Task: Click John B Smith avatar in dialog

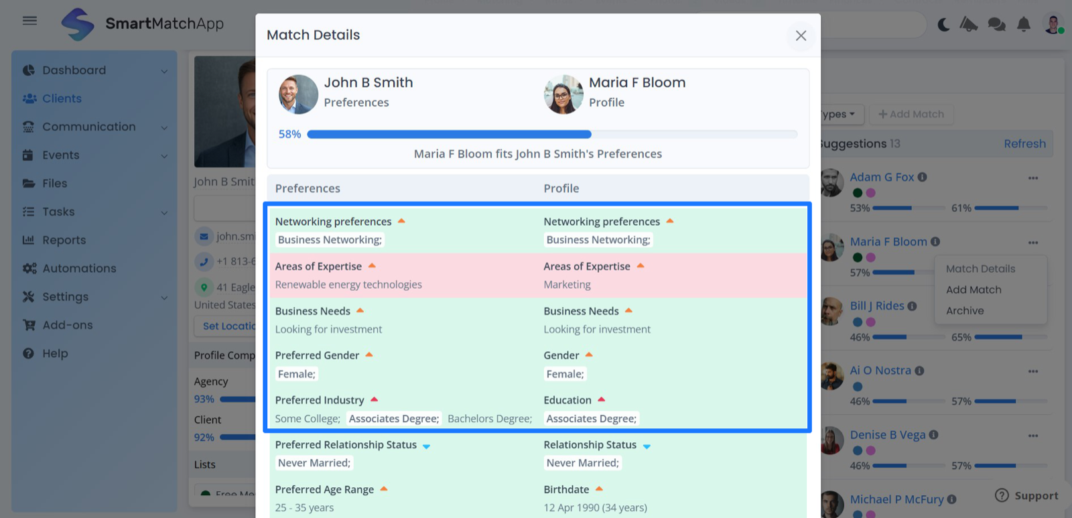Action: [298, 94]
